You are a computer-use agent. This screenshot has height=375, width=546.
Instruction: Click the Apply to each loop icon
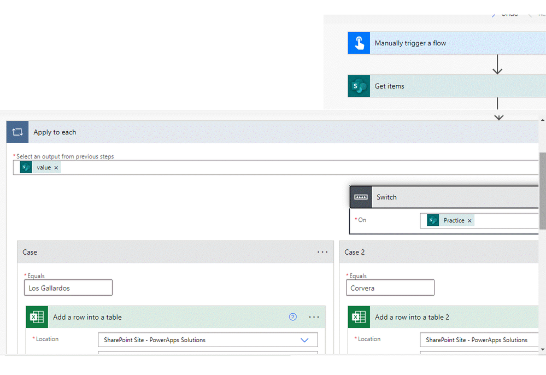(17, 132)
